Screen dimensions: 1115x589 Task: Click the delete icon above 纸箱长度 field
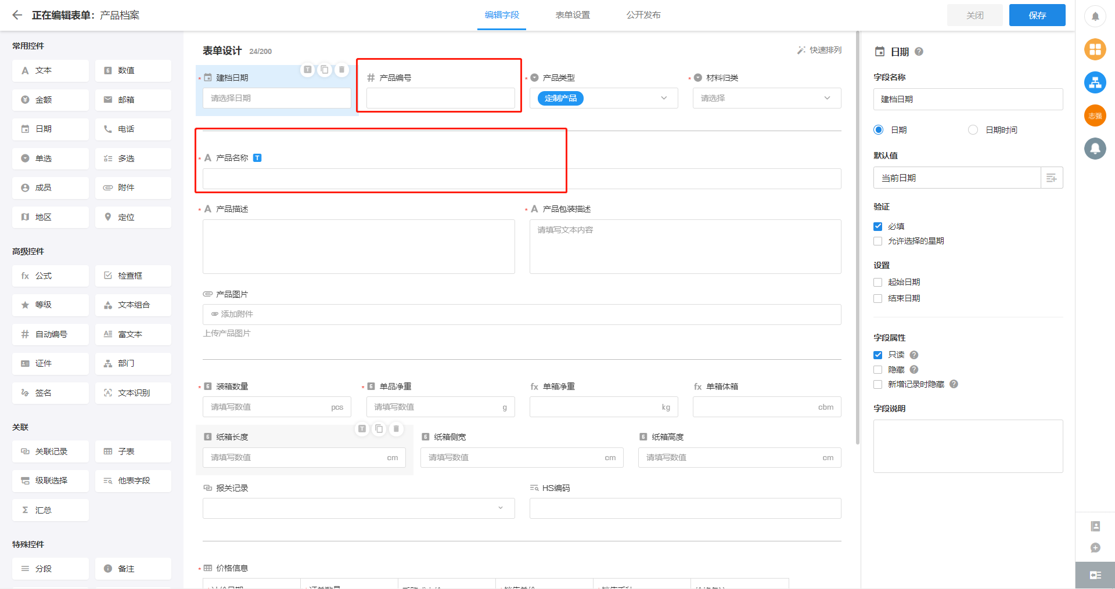[396, 429]
